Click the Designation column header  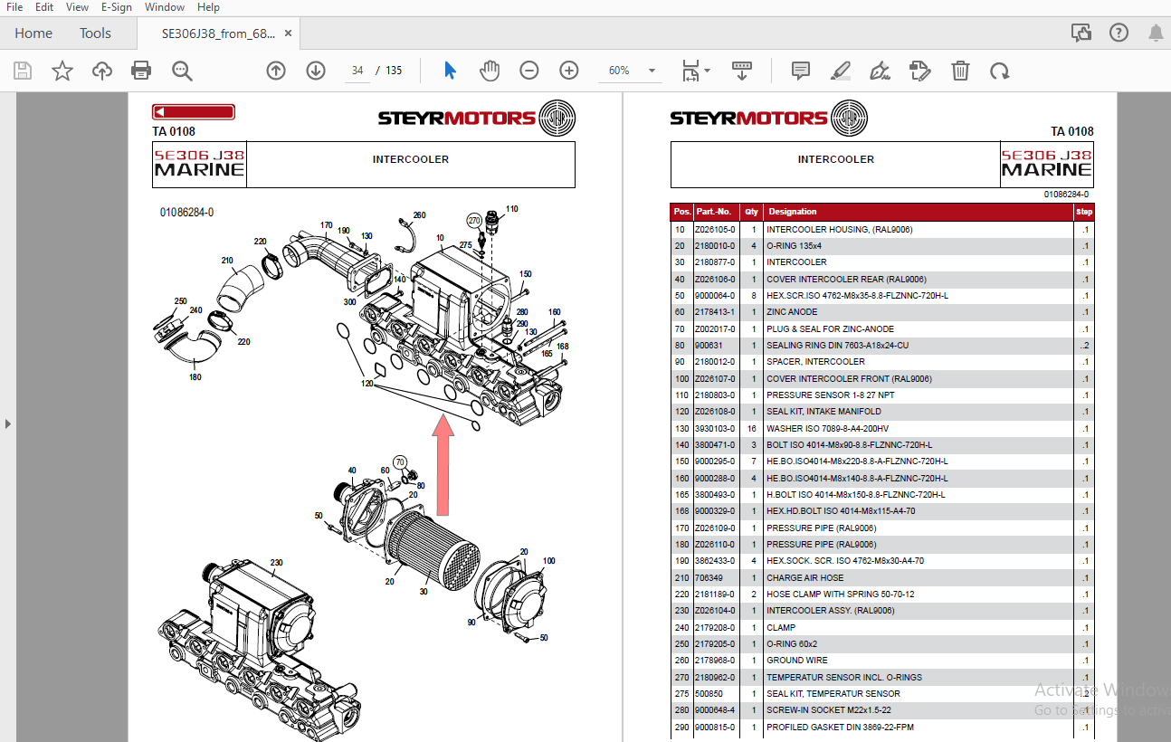pos(793,212)
